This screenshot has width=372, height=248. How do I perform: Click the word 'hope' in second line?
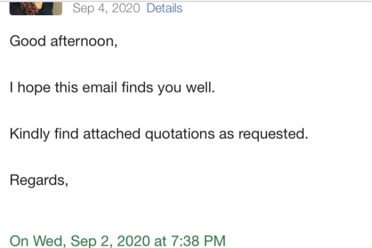(x=34, y=88)
